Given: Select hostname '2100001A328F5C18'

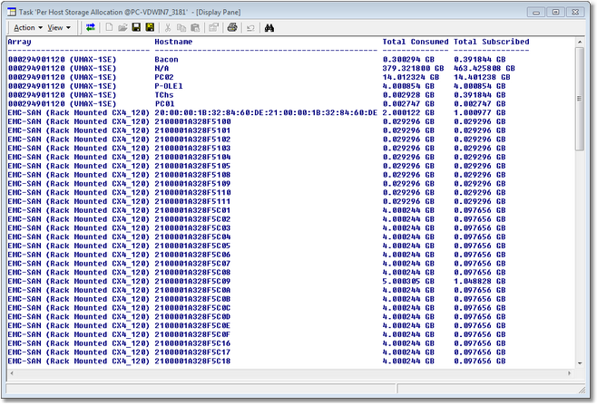Looking at the screenshot, I should pos(192,362).
